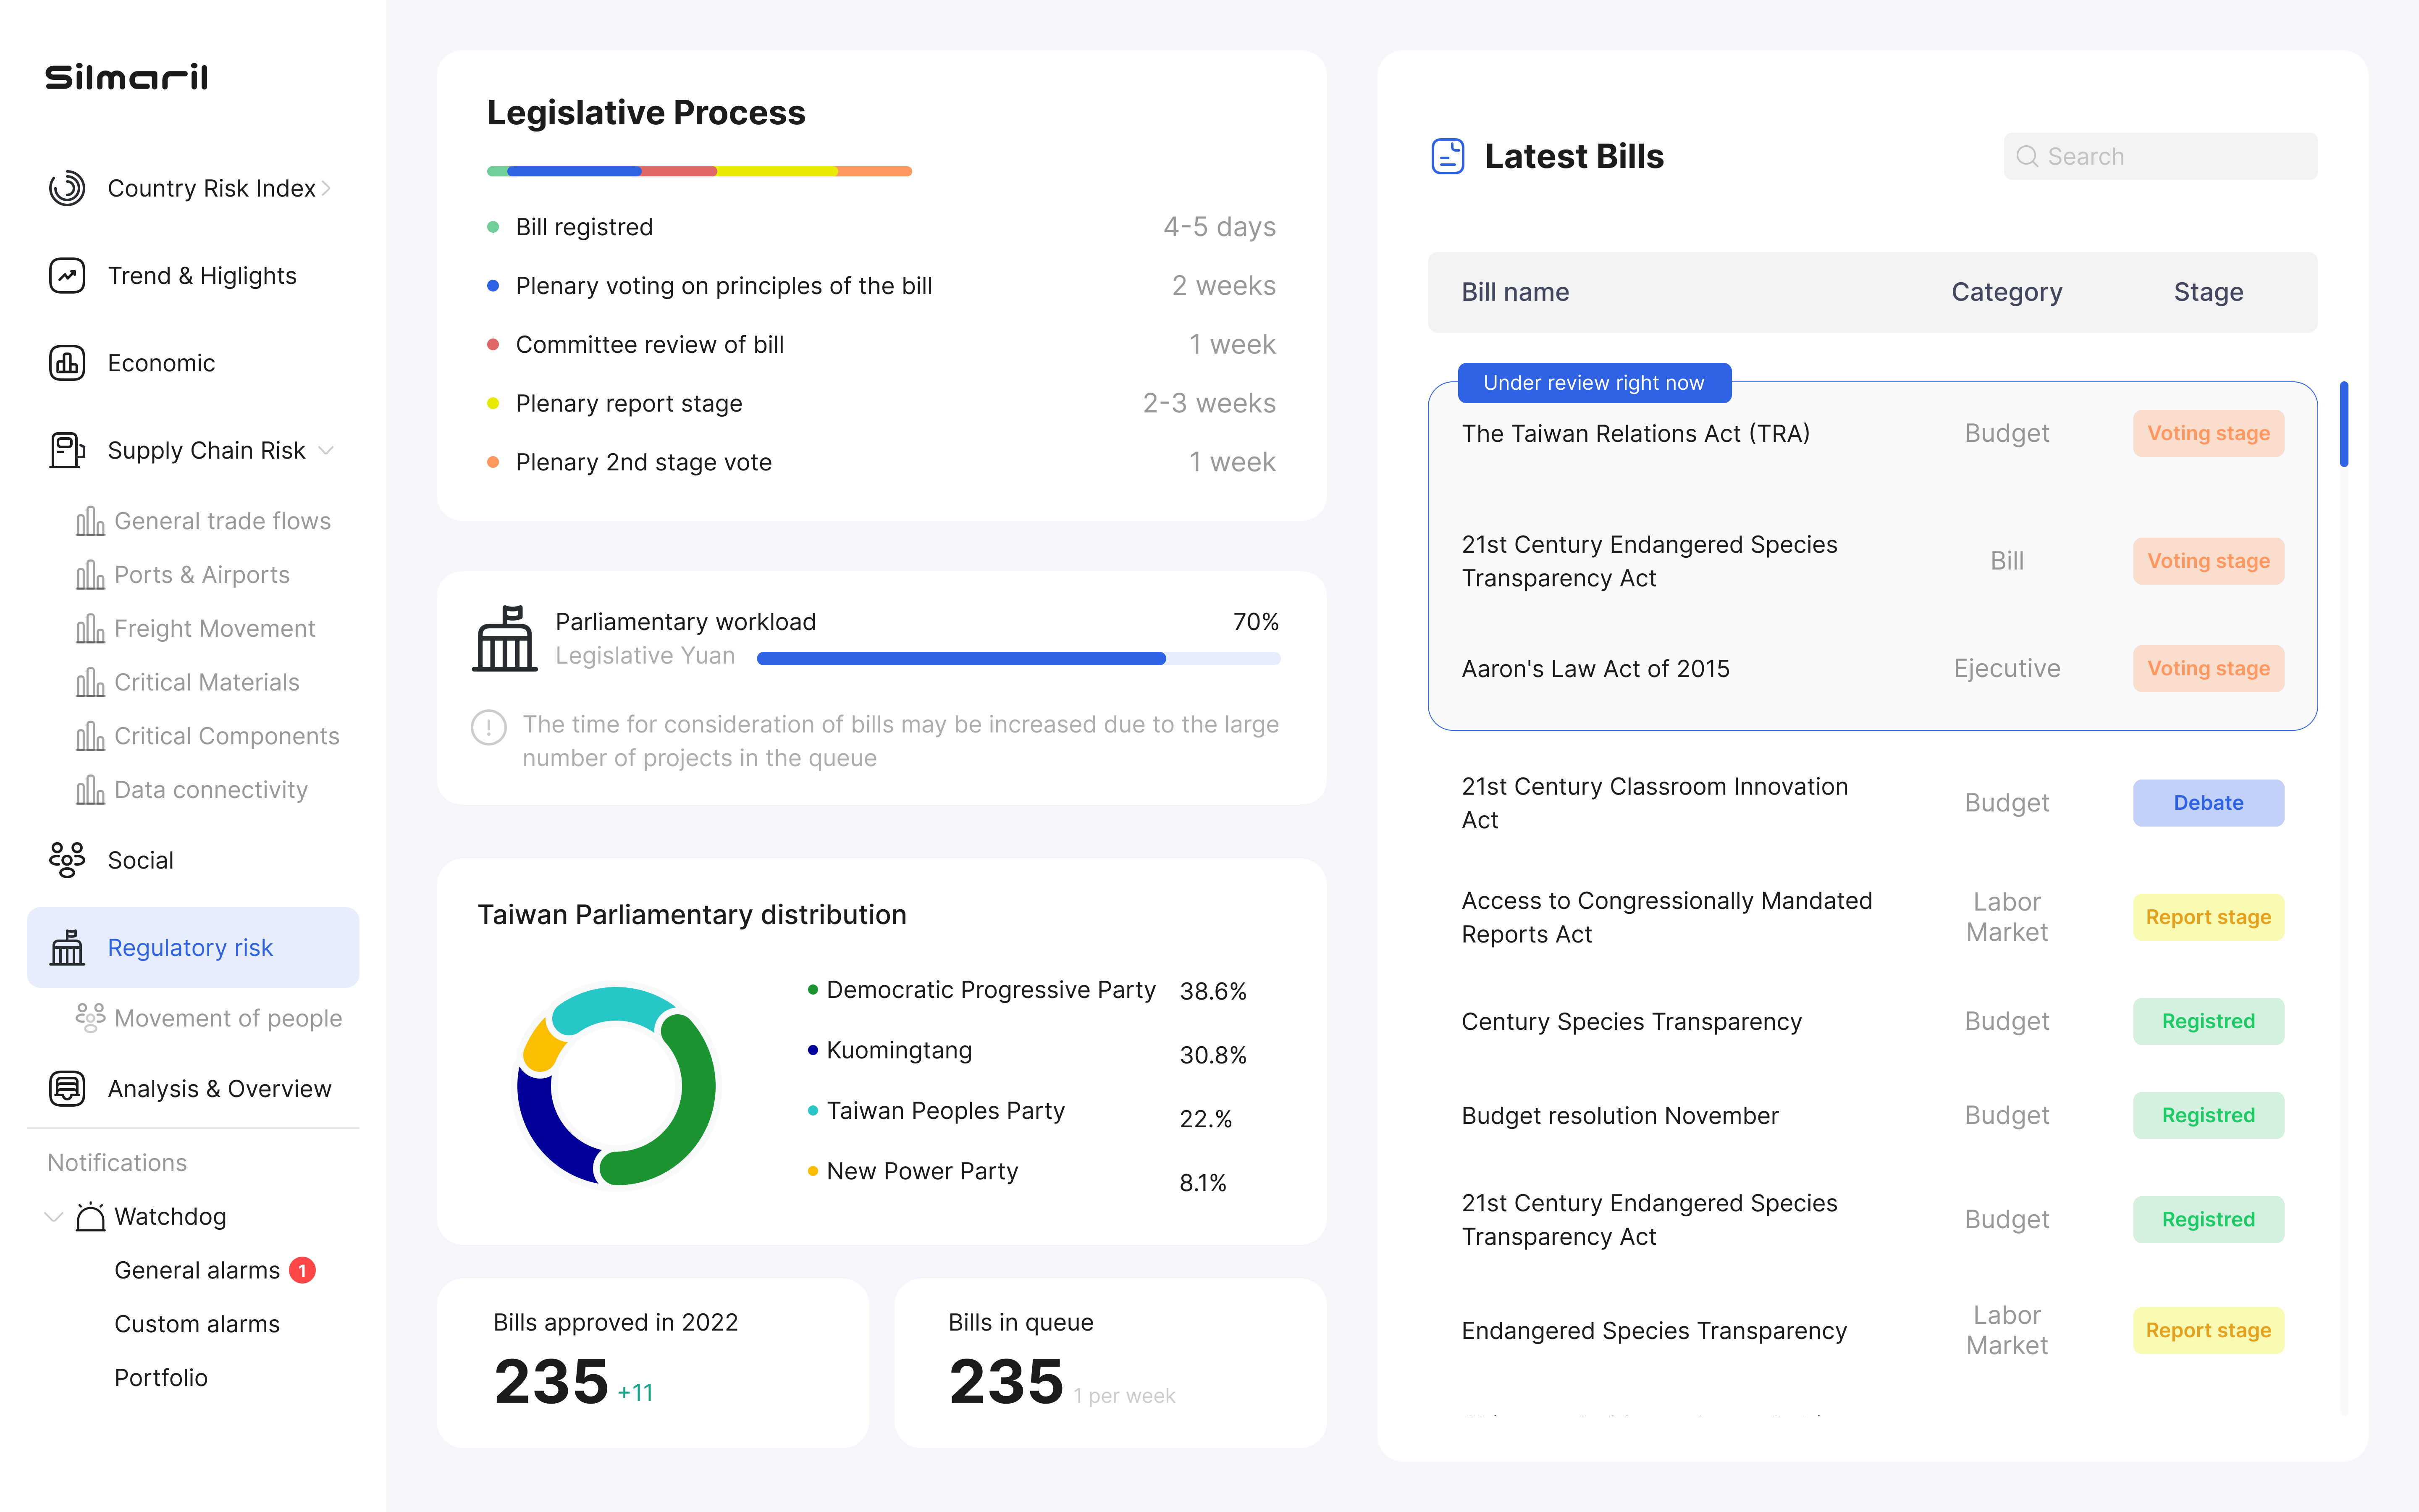Image resolution: width=2419 pixels, height=1512 pixels.
Task: Click the Social people group icon
Action: [x=67, y=860]
